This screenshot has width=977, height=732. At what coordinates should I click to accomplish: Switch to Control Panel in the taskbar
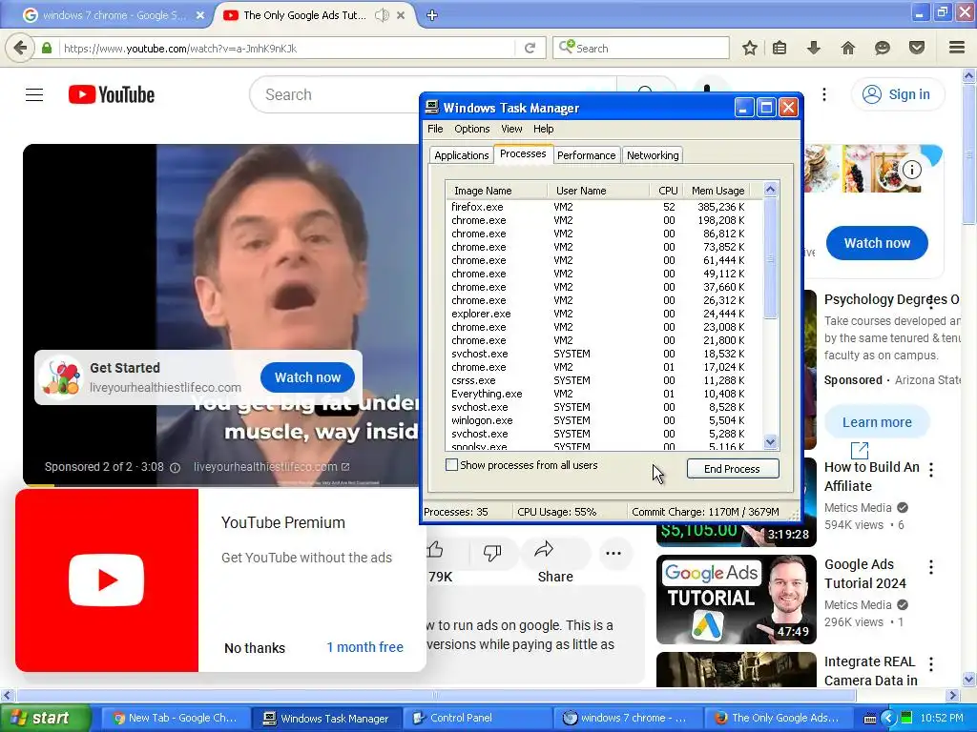[477, 718]
